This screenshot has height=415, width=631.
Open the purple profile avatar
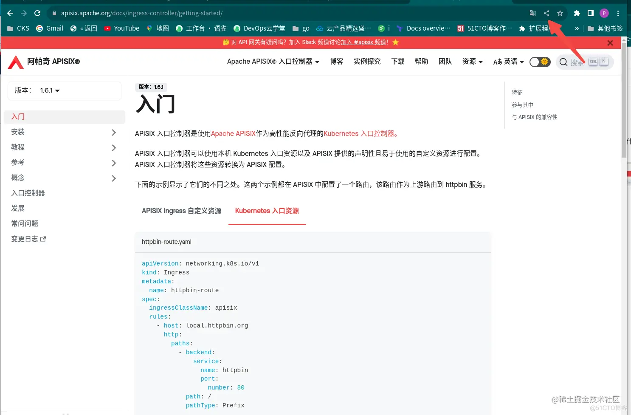click(x=604, y=13)
